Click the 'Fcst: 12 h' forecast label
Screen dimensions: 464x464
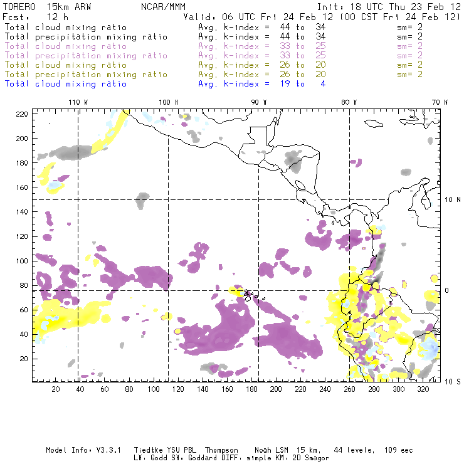(x=35, y=17)
